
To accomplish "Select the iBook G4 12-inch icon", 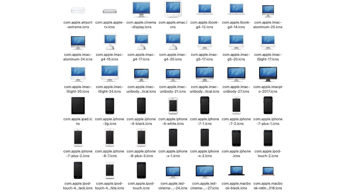I will [x=205, y=9].
